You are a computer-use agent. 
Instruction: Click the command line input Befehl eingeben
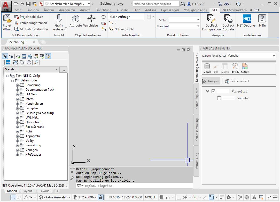[134, 186]
